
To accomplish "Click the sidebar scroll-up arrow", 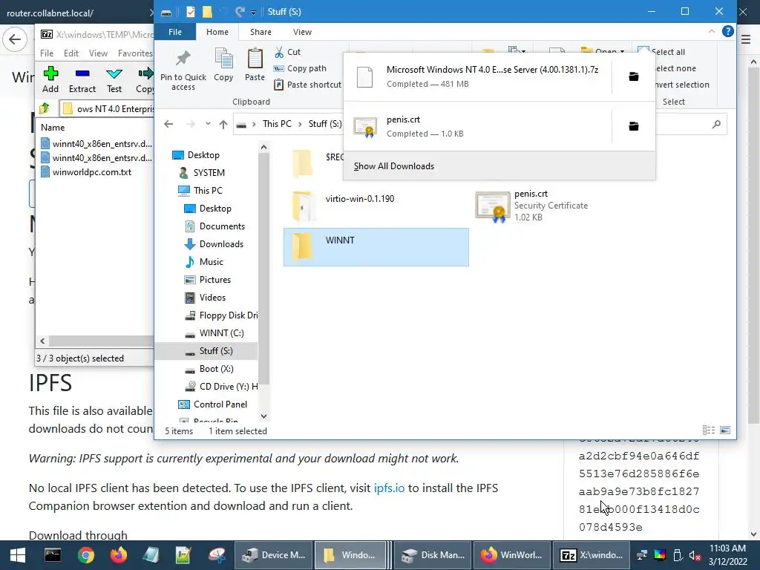I will (263, 147).
